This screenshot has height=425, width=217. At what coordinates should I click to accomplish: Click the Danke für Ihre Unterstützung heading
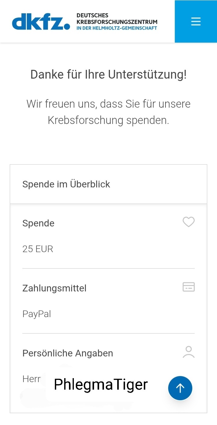pyautogui.click(x=108, y=74)
